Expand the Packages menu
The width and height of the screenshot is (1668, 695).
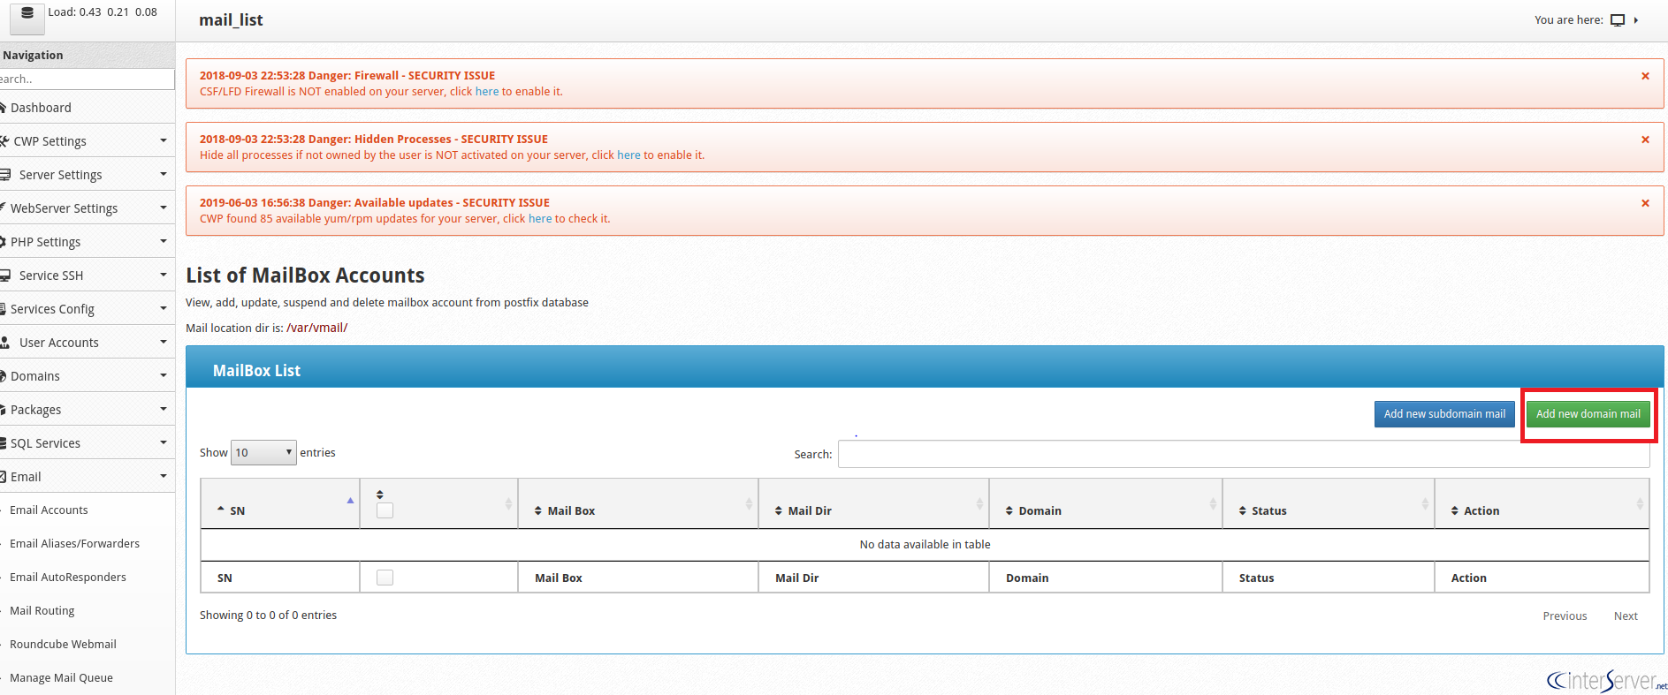click(x=164, y=410)
